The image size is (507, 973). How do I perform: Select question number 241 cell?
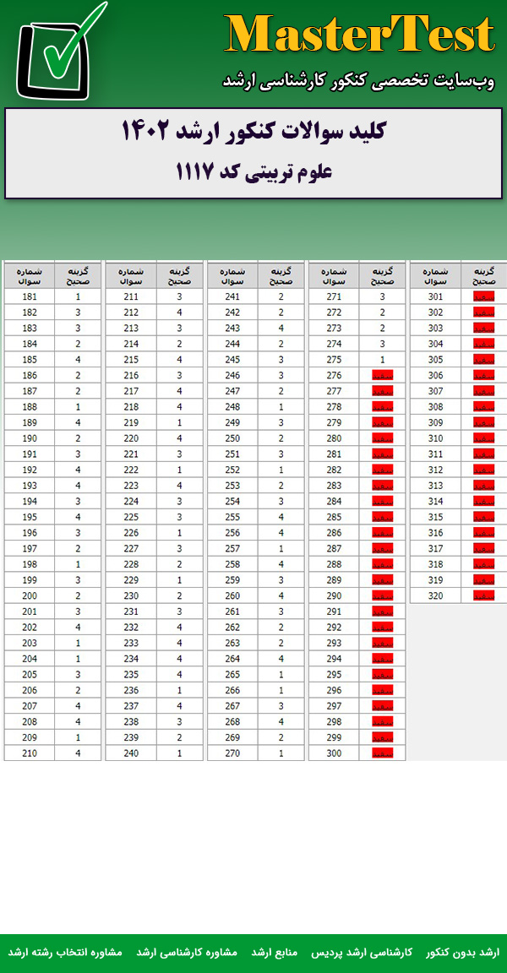(232, 296)
